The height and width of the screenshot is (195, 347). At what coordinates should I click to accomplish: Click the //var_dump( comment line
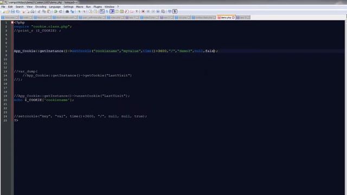(x=25, y=71)
